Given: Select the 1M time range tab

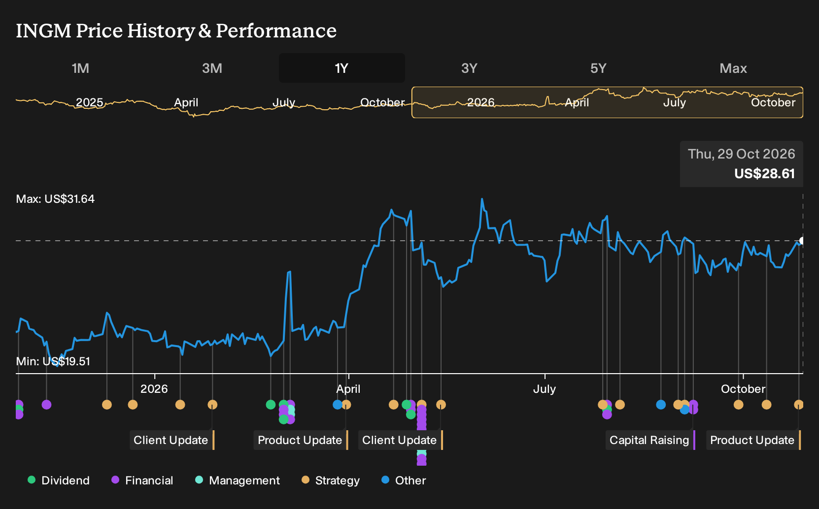Looking at the screenshot, I should pos(80,68).
